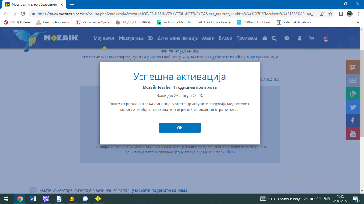364x204 pixels.
Task: Open site search magnifier icon
Action: [274, 38]
